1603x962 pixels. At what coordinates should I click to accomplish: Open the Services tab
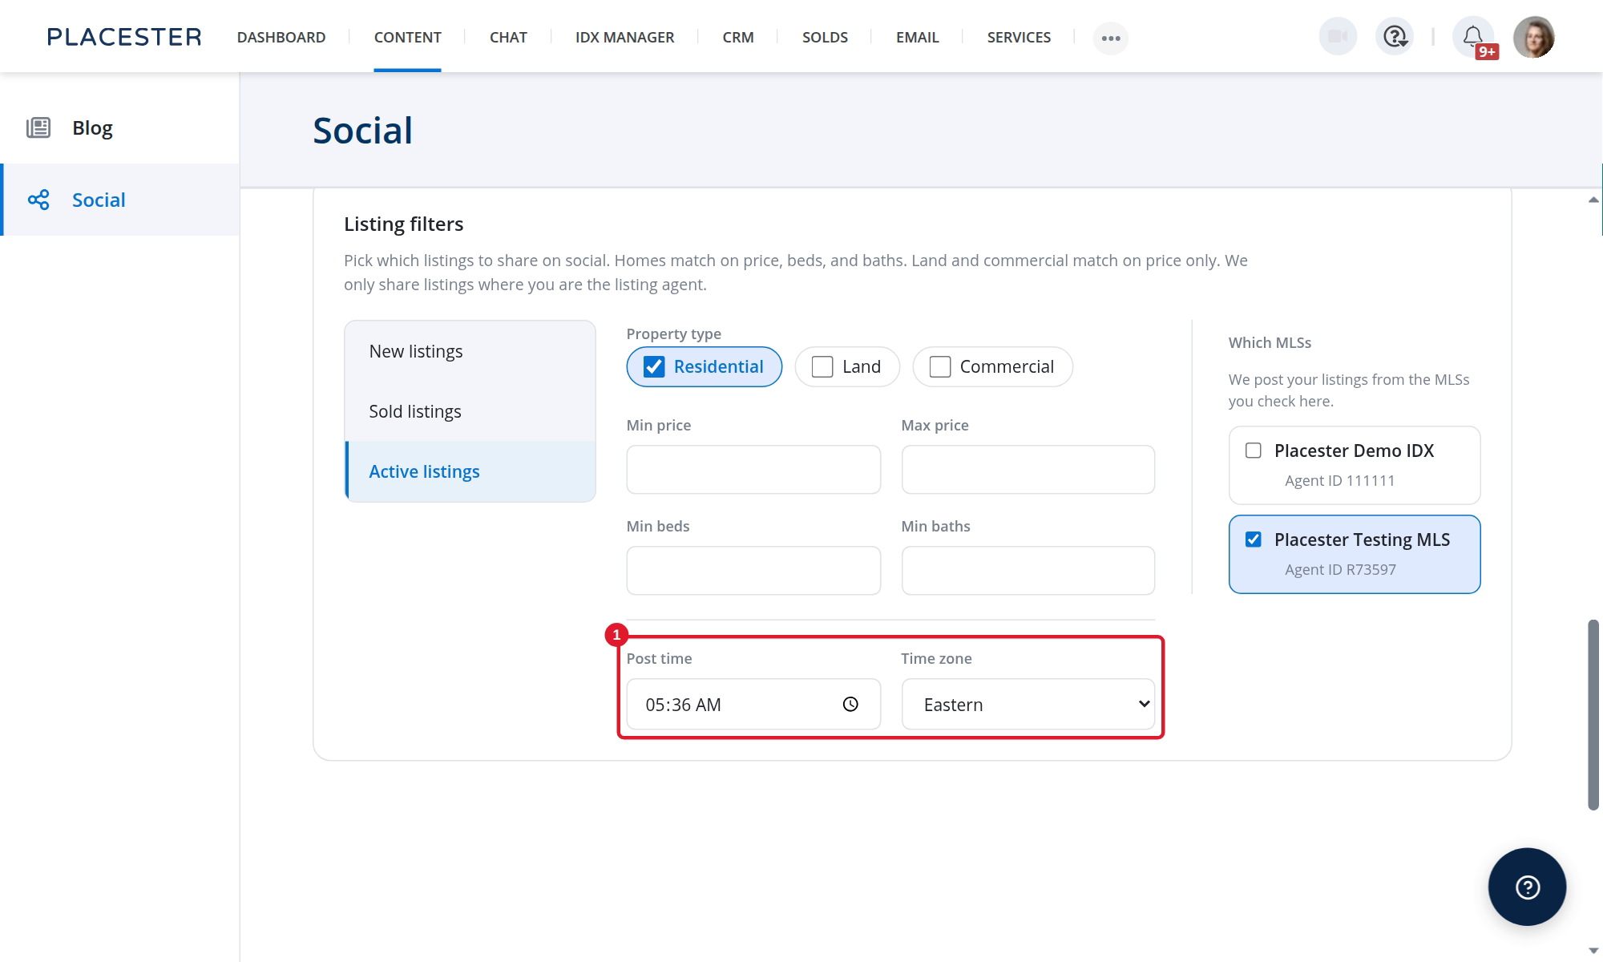1019,37
